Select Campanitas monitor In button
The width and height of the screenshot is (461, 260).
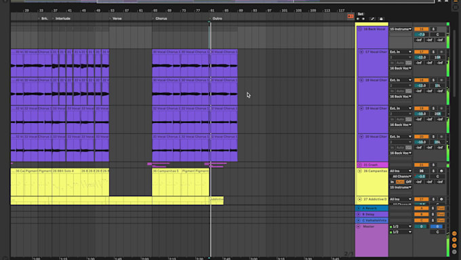click(393, 182)
